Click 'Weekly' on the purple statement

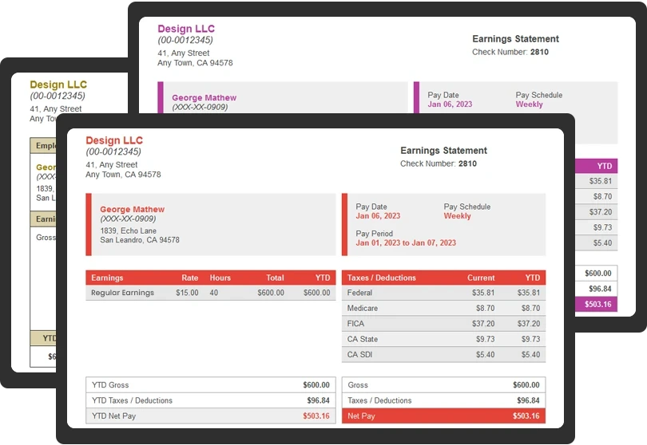pyautogui.click(x=529, y=104)
